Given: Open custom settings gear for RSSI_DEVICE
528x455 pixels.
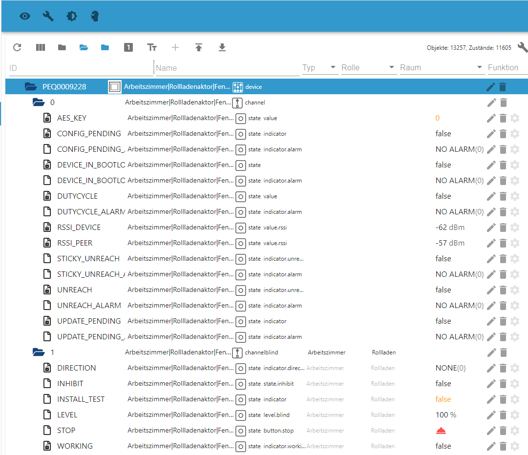Looking at the screenshot, I should (515, 227).
